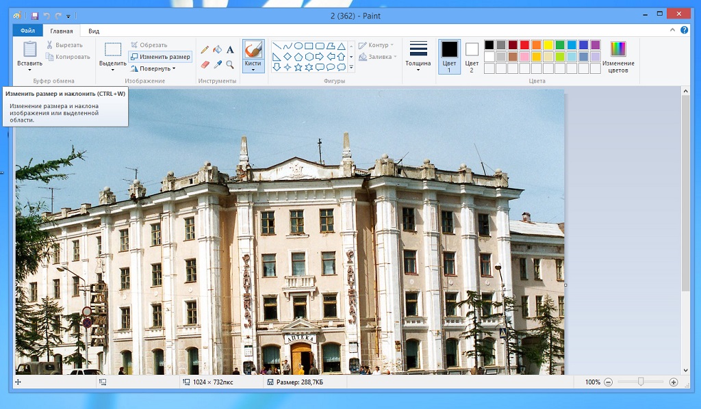This screenshot has height=409, width=701.
Task: Click the Изменить размер button
Action: pos(160,57)
